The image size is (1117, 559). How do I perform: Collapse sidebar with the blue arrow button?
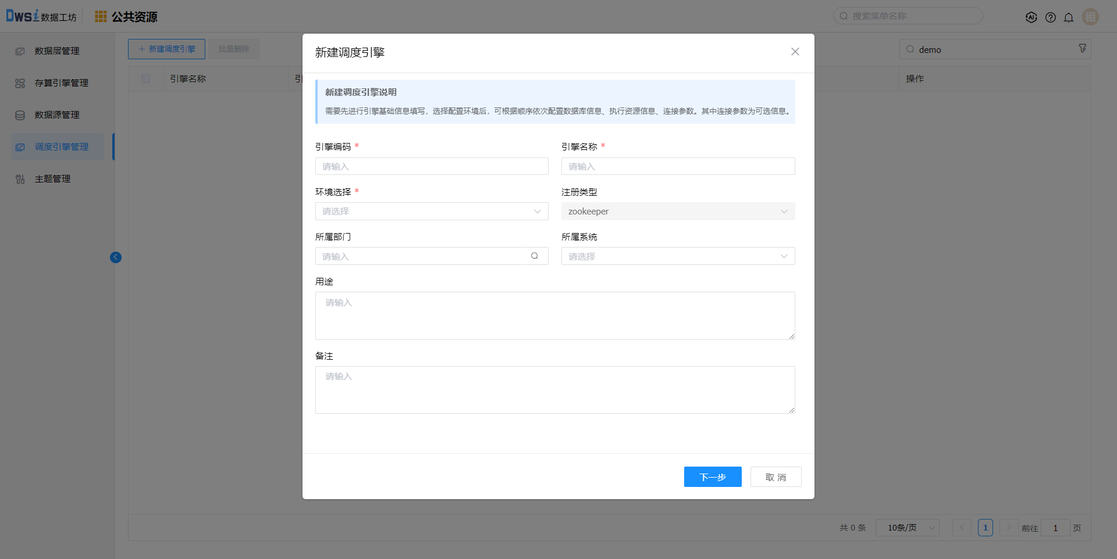click(x=116, y=257)
